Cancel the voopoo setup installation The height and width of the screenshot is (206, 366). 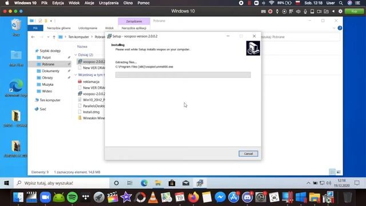point(248,153)
